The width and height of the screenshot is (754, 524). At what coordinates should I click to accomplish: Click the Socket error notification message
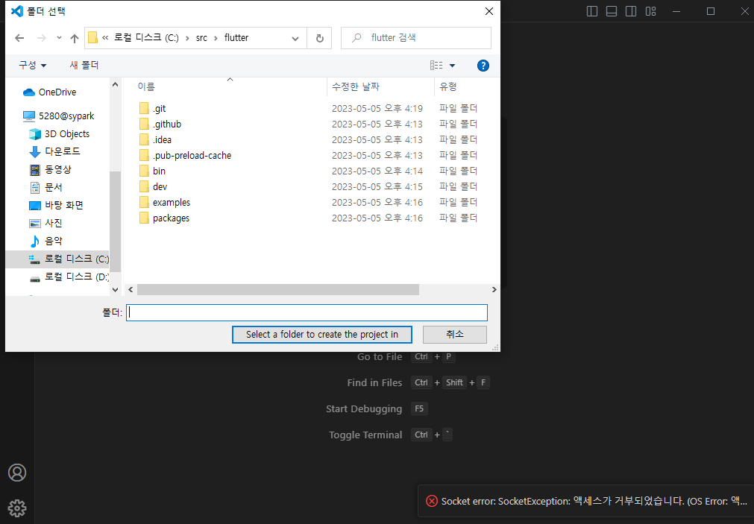coord(594,502)
